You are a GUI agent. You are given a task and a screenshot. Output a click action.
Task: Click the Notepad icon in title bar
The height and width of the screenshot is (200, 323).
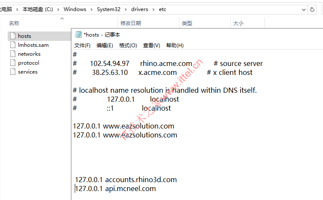click(x=78, y=34)
